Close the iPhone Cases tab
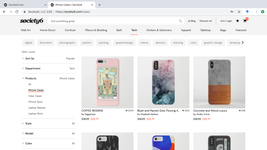 click(92, 5)
